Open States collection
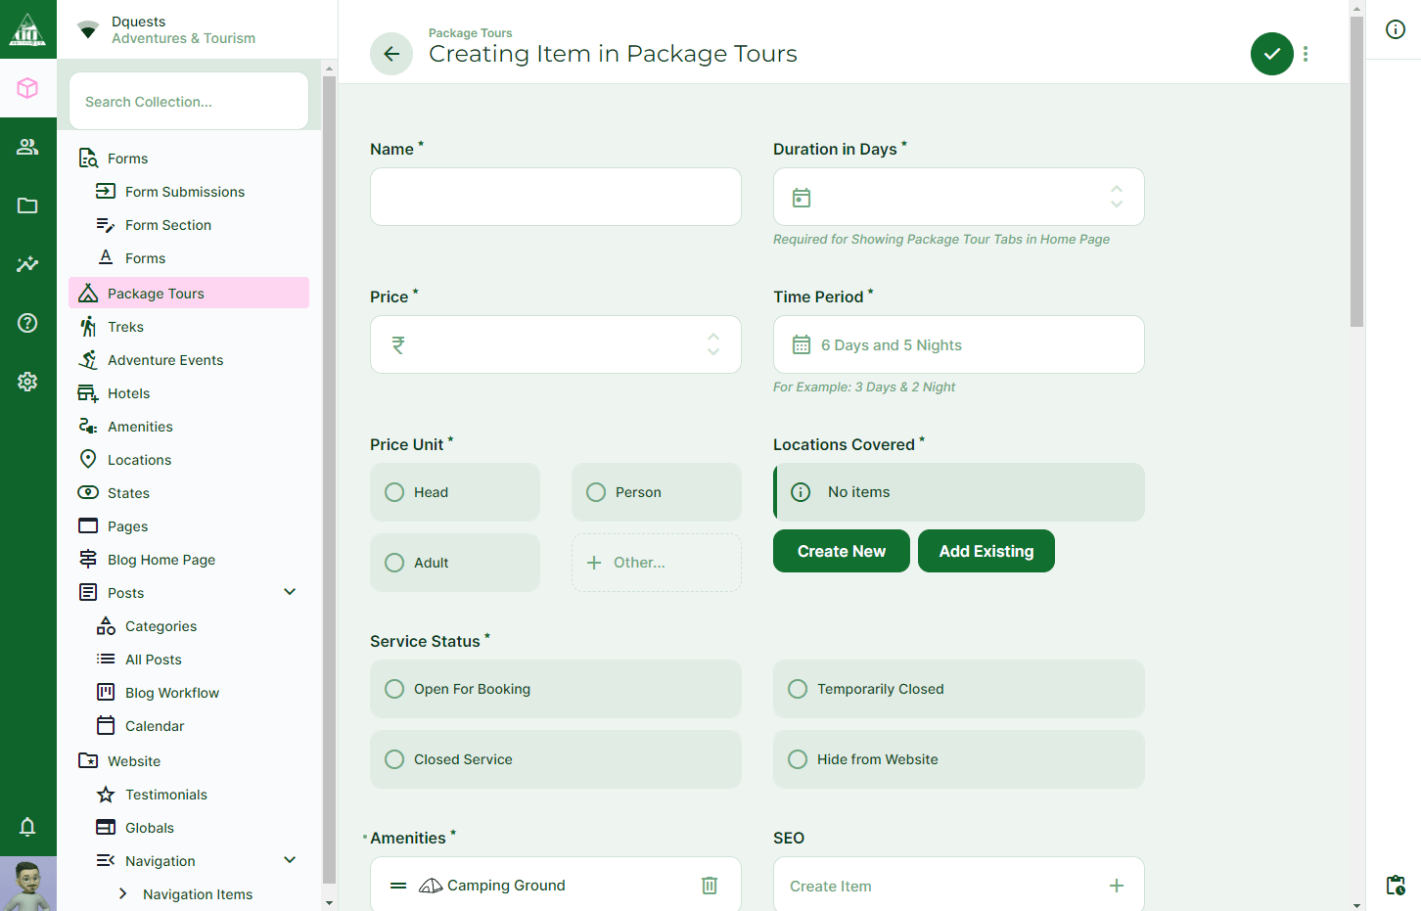 tap(189, 493)
